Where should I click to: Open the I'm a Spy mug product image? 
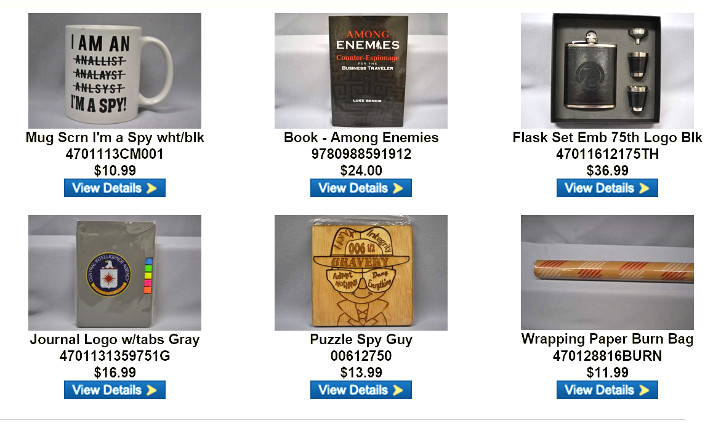115,70
